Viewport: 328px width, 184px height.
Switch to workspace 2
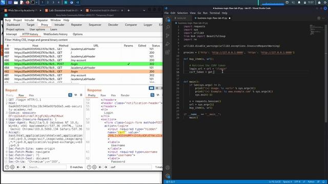pos(48,3)
